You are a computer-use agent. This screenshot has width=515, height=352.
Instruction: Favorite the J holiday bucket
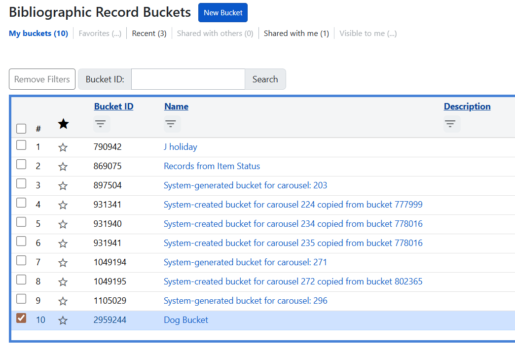(63, 146)
